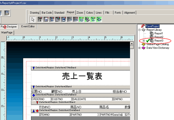Open the Colors tab
This screenshot has height=120, width=174.
[90, 13]
